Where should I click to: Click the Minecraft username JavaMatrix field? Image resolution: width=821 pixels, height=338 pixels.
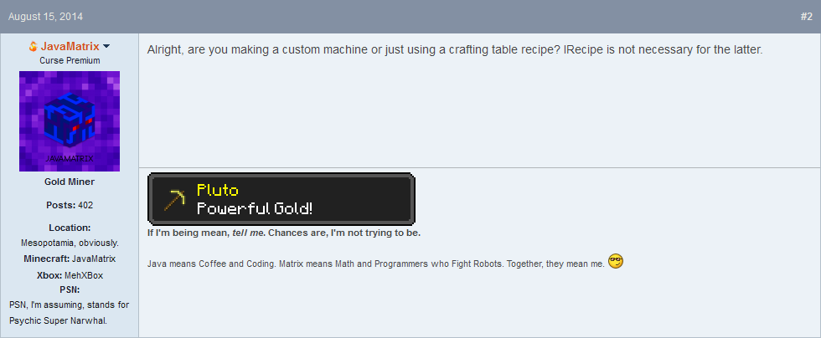(93, 259)
